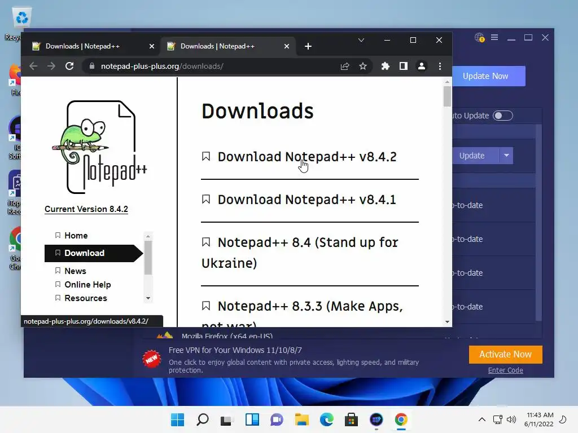
Task: Share this page via address bar icon
Action: pos(345,67)
